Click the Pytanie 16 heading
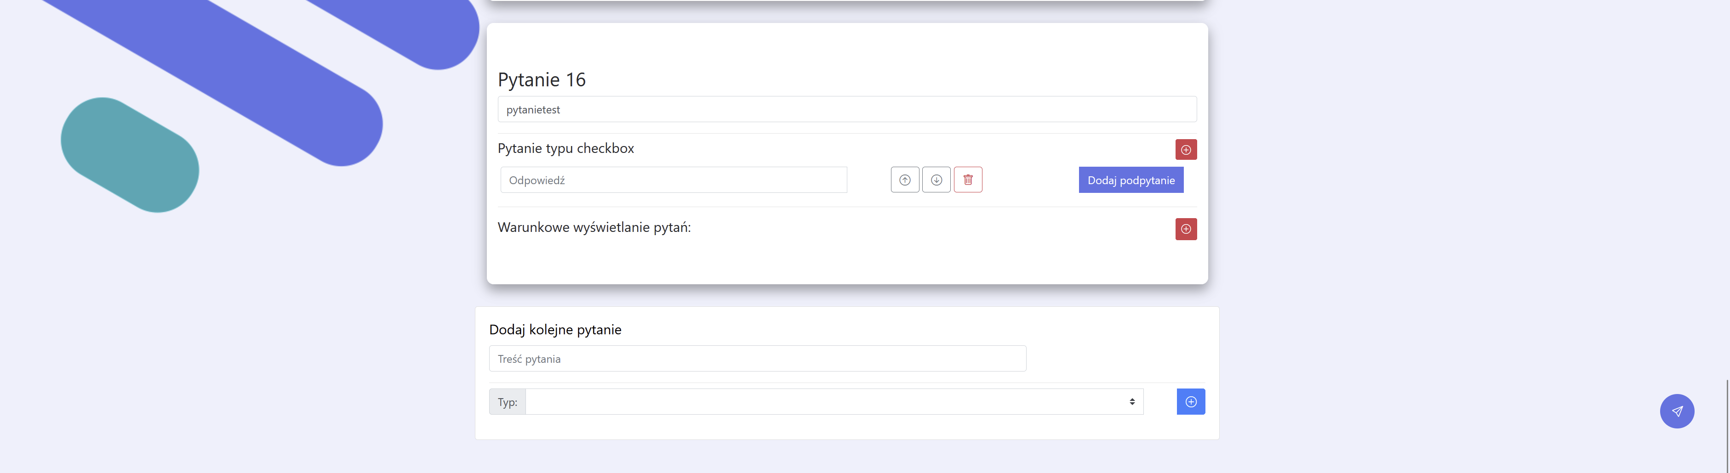 (x=541, y=80)
